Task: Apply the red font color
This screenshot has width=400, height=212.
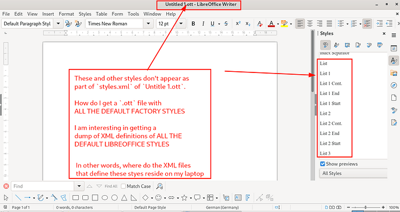Action: [x=271, y=24]
